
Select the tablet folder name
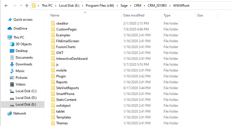tap(60, 111)
